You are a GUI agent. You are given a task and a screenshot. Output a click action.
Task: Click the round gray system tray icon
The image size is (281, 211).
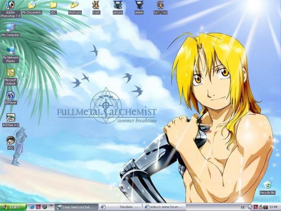(x=250, y=207)
